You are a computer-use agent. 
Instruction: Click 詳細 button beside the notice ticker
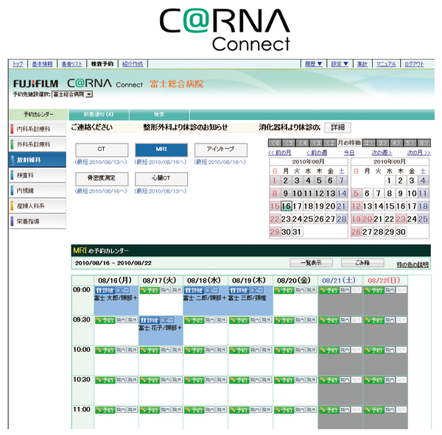(337, 127)
